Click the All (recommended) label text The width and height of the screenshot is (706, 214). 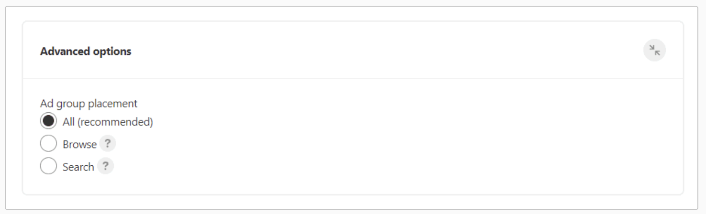point(108,122)
